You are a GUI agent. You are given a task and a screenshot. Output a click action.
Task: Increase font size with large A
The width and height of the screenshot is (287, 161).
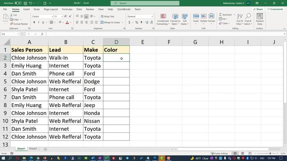coord(65,17)
